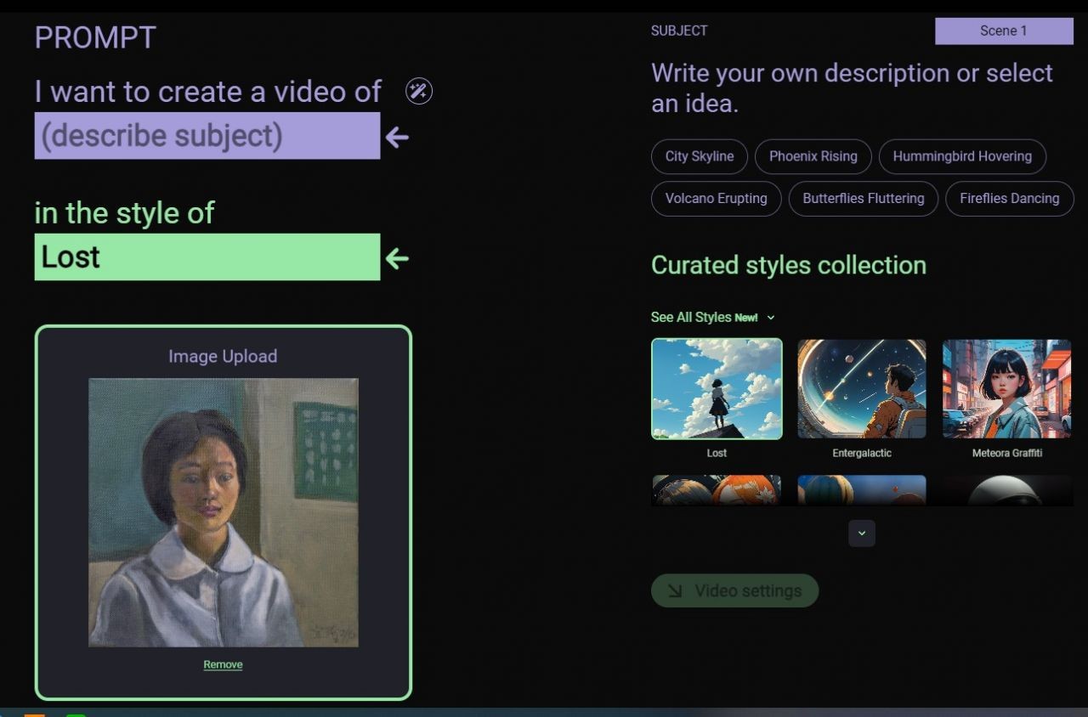This screenshot has height=717, width=1088.
Task: Expand more styles with chevron button
Action: [x=861, y=534]
